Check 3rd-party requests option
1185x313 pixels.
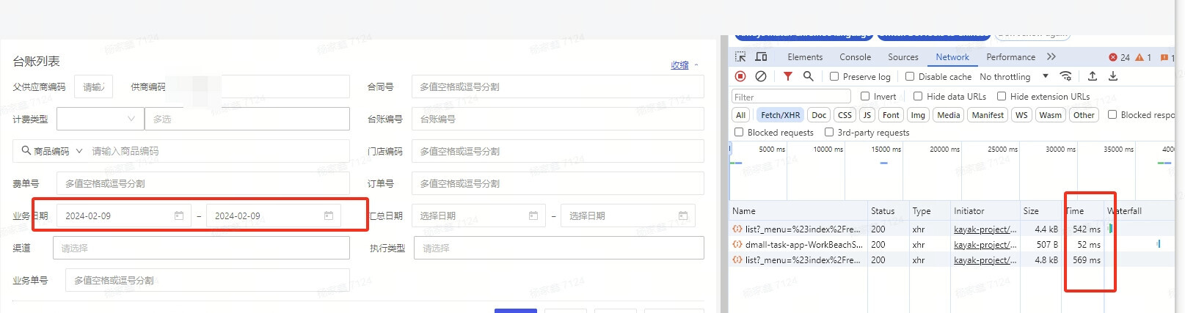coord(829,132)
